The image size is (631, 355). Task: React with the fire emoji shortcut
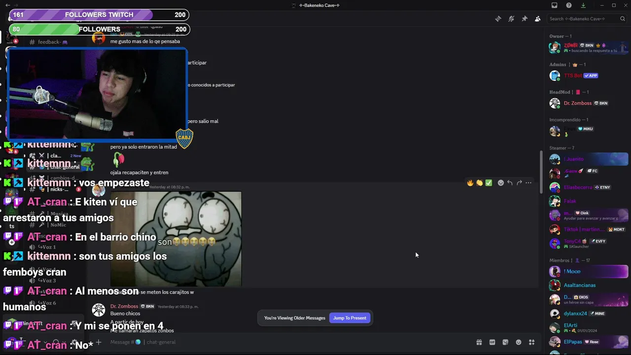point(470,183)
